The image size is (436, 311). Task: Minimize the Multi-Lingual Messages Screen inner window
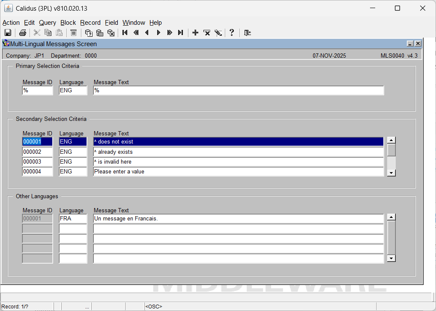point(410,44)
